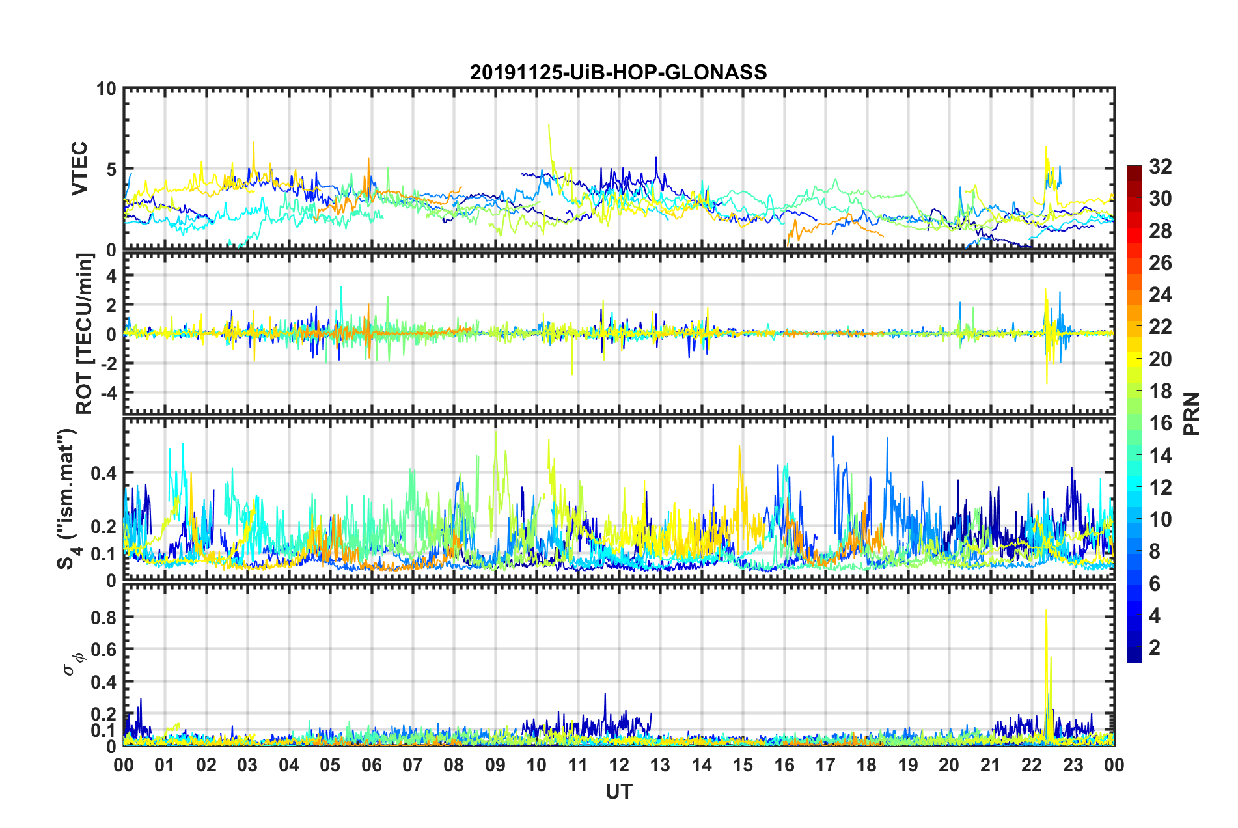The image size is (1238, 828).
Task: Click VTEC axis tick value 5
Action: [111, 169]
